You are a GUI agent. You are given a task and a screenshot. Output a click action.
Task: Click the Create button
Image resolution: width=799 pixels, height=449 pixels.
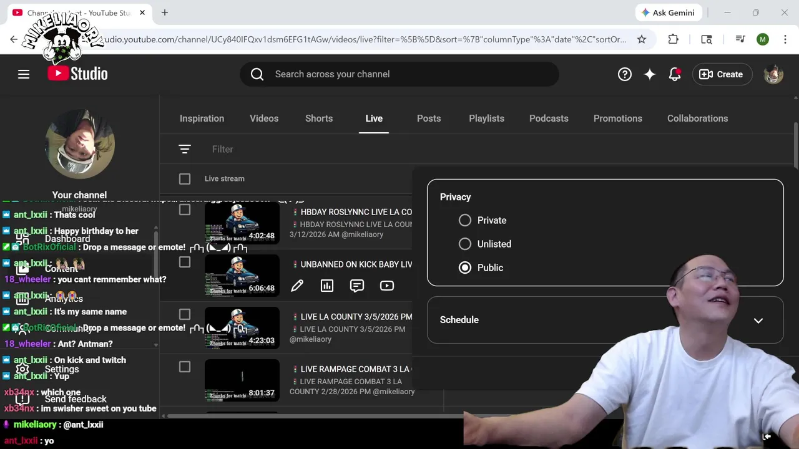(x=721, y=74)
